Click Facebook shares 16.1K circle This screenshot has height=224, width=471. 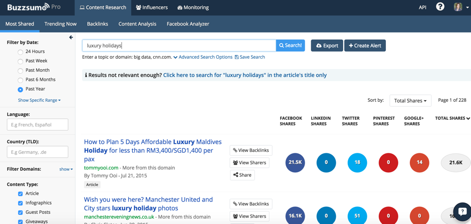[295, 215]
